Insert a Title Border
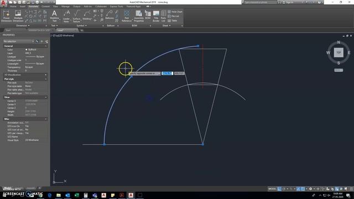This screenshot has width=354, height=199. click(x=156, y=16)
